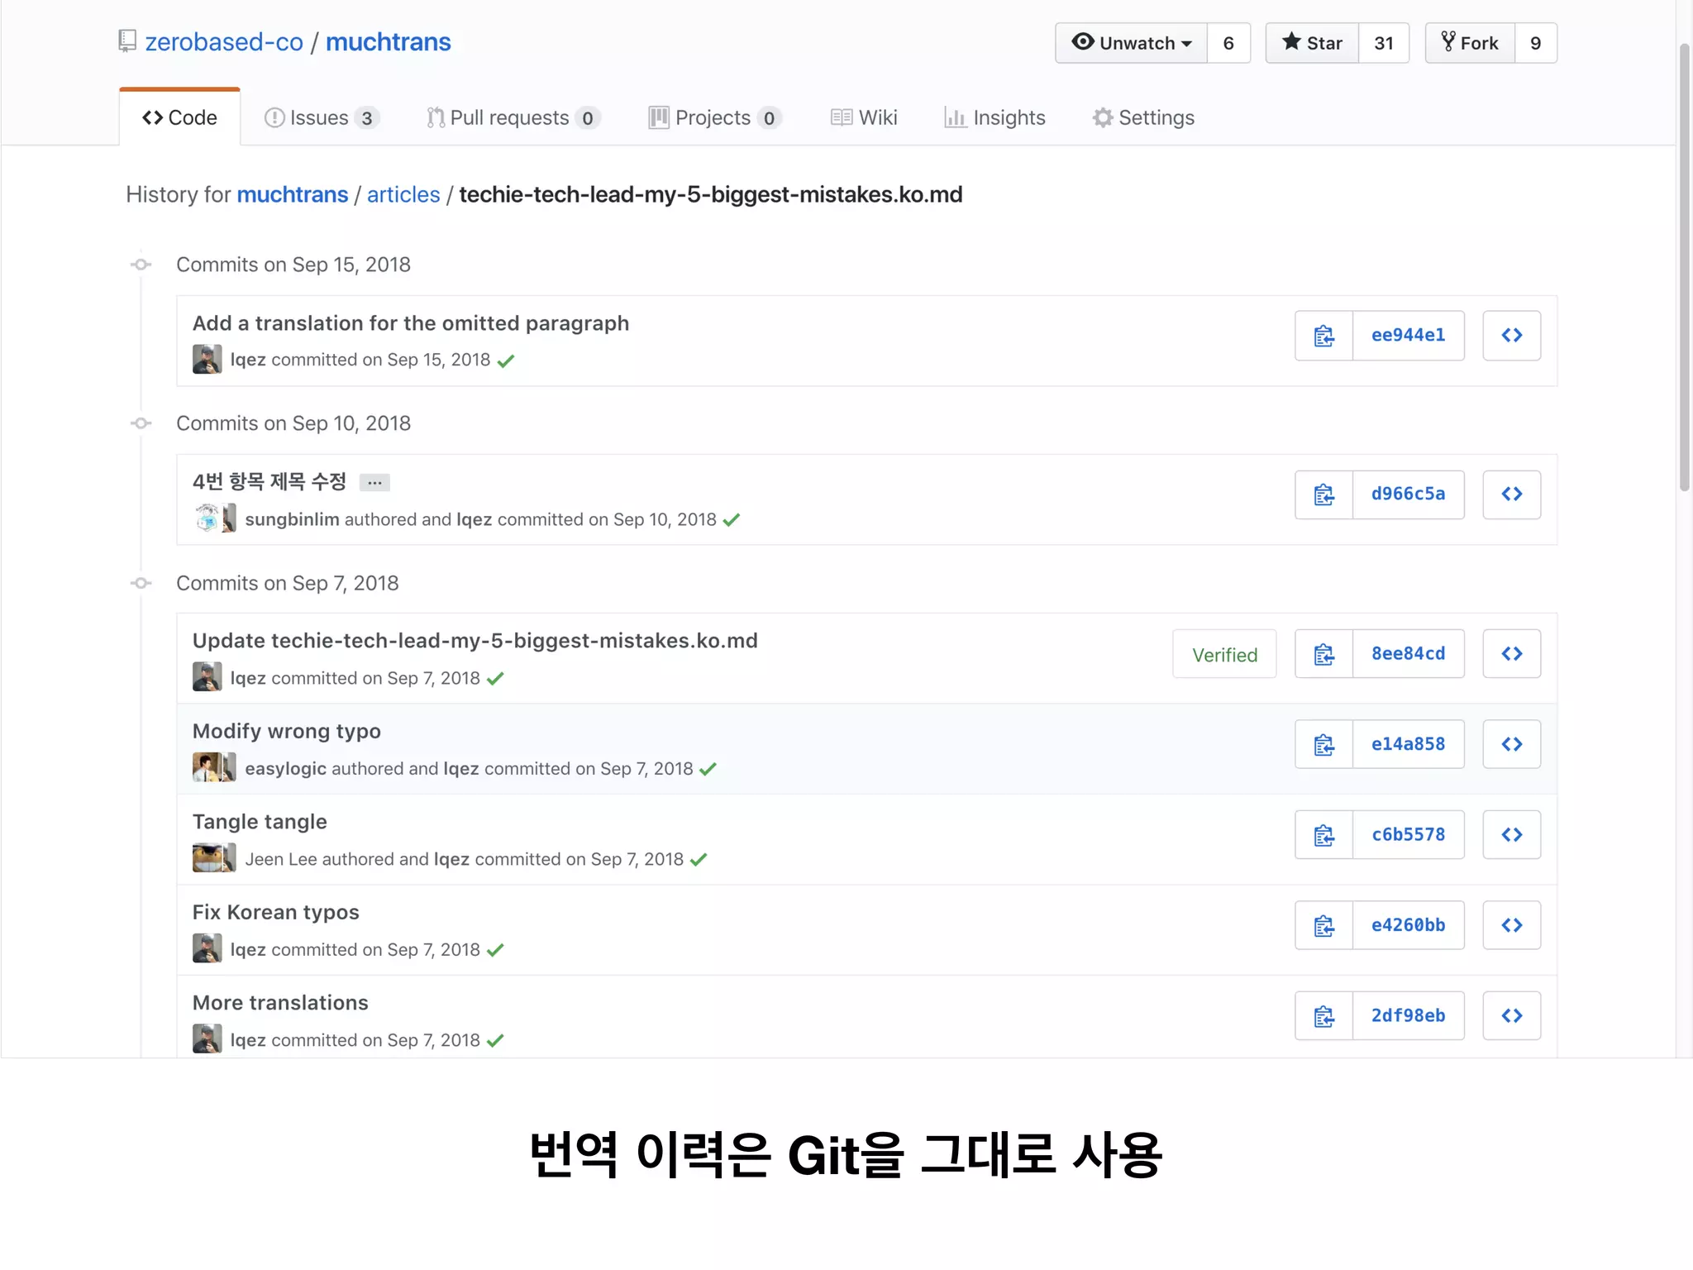The width and height of the screenshot is (1693, 1270).
Task: Open the Issues tab
Action: [x=322, y=117]
